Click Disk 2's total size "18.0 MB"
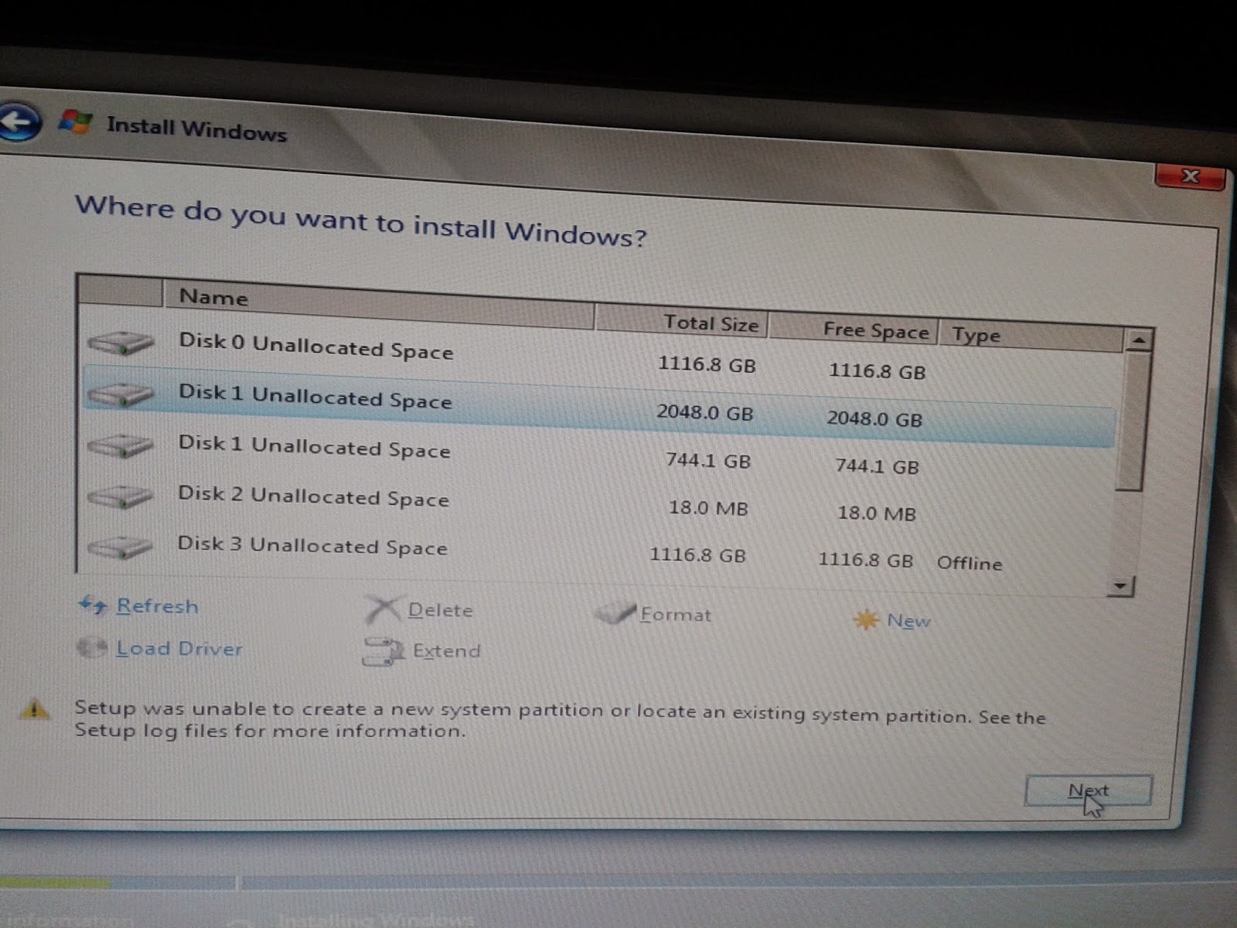The height and width of the screenshot is (928, 1237). click(708, 508)
